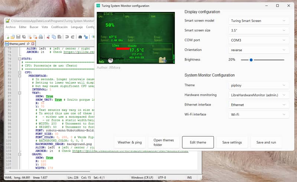This screenshot has width=297, height=182.
Task: Open the Buscar menu
Action: (x=34, y=27)
